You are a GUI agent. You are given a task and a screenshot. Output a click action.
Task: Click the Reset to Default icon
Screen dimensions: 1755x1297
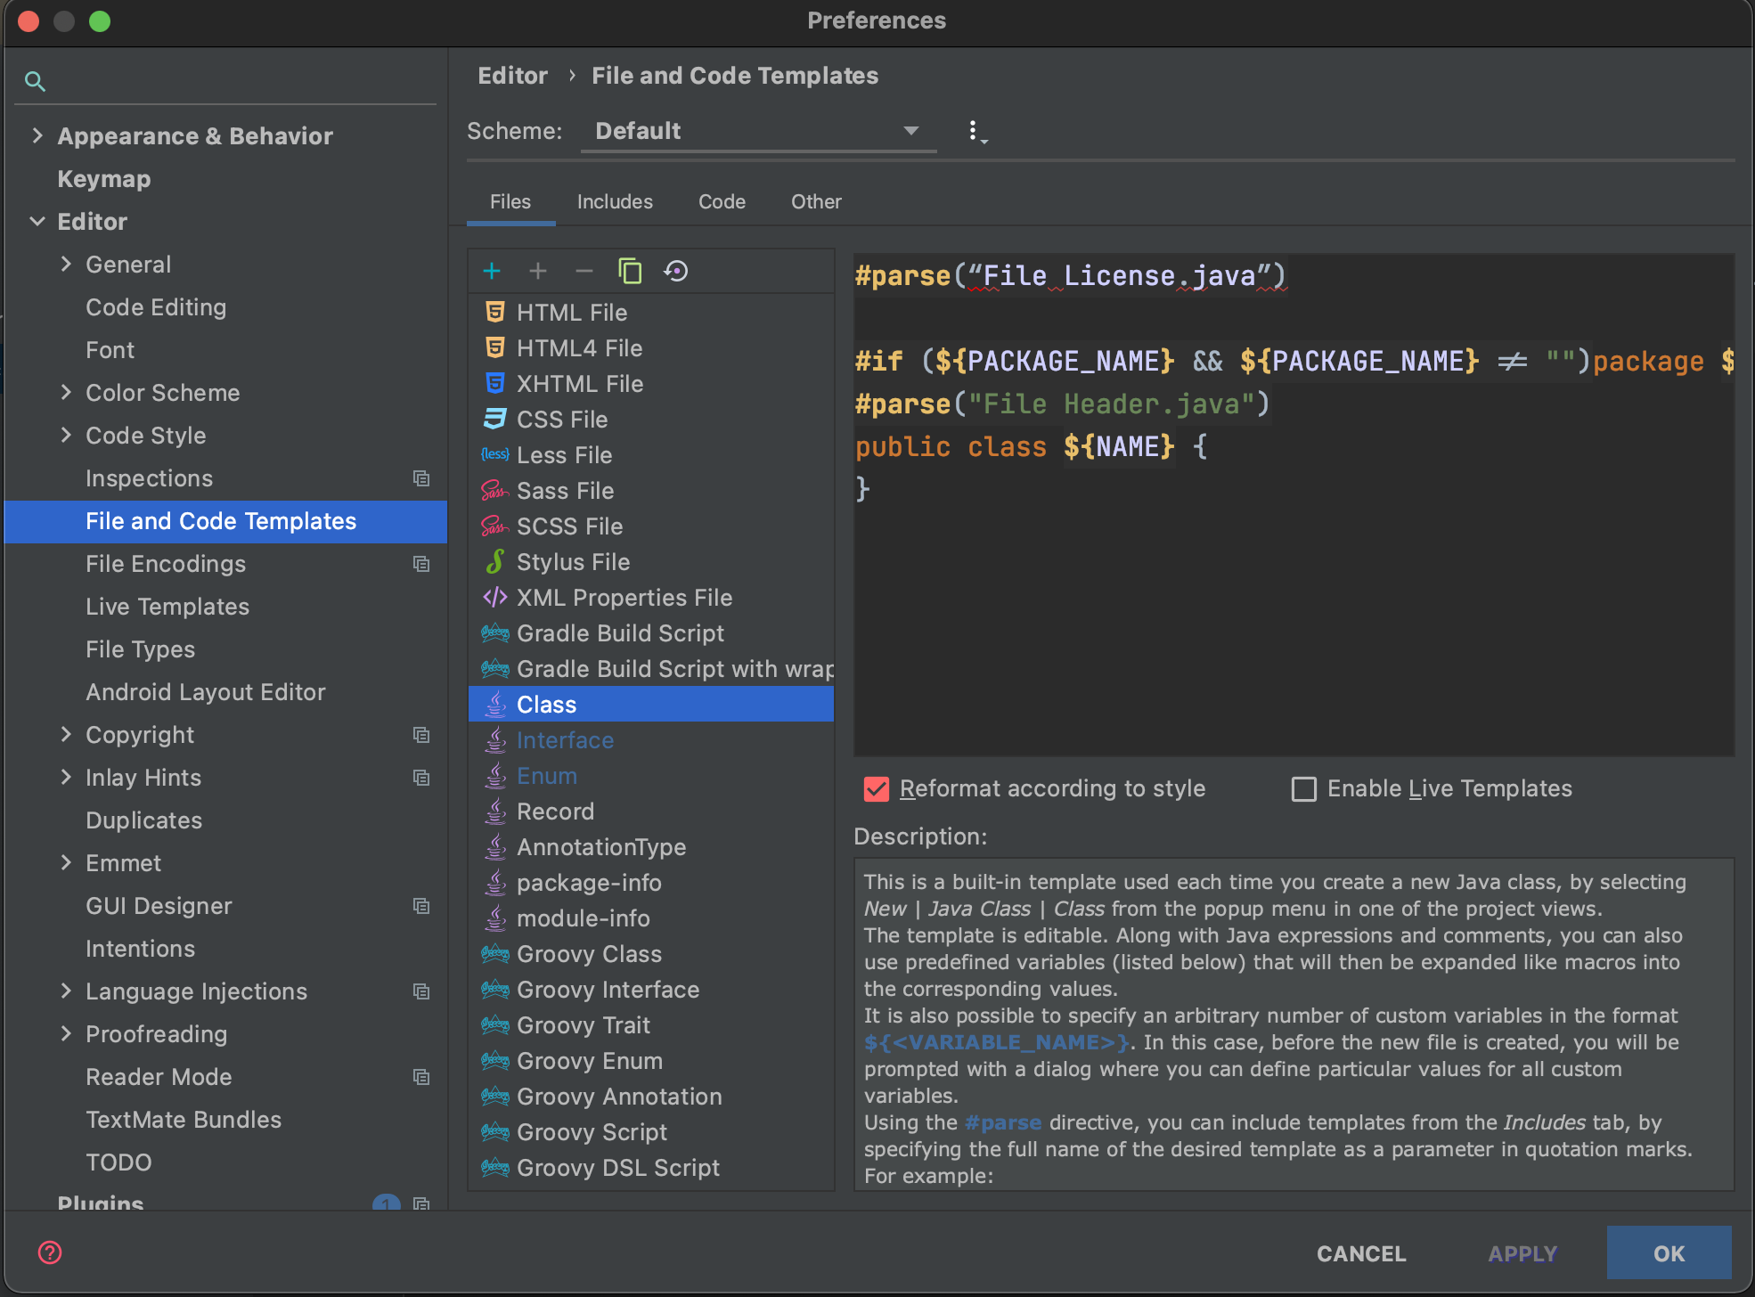(676, 271)
